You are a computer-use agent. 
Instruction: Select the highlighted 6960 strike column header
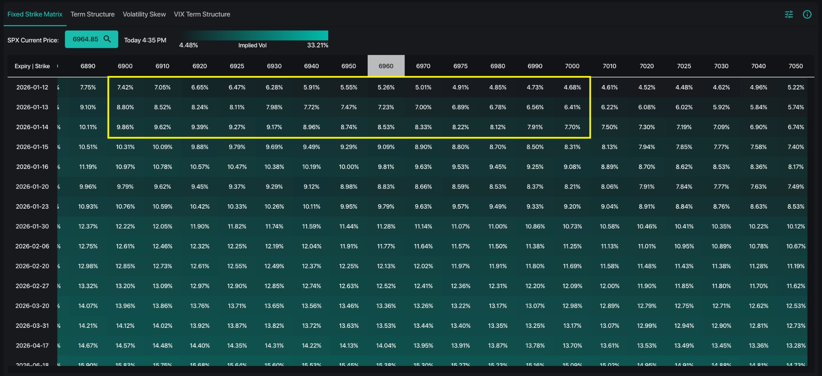click(386, 66)
